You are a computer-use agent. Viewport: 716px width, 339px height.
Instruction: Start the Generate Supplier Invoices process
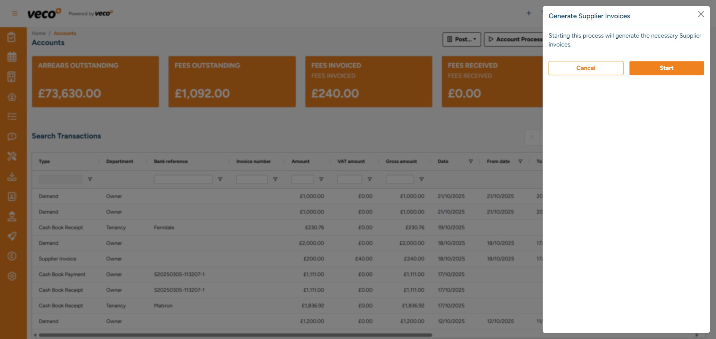tap(666, 68)
